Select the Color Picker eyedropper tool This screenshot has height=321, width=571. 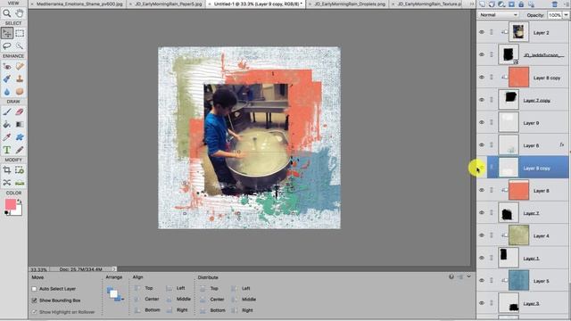coord(6,137)
